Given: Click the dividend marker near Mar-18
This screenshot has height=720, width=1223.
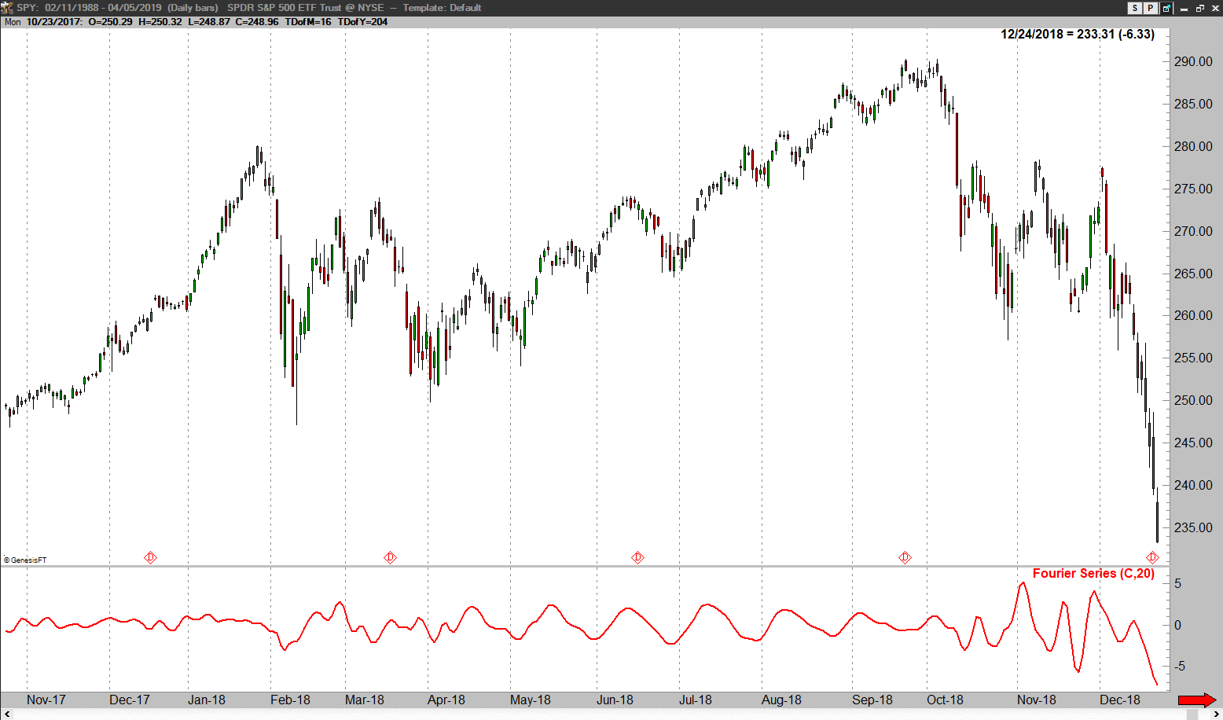Looking at the screenshot, I should [390, 557].
